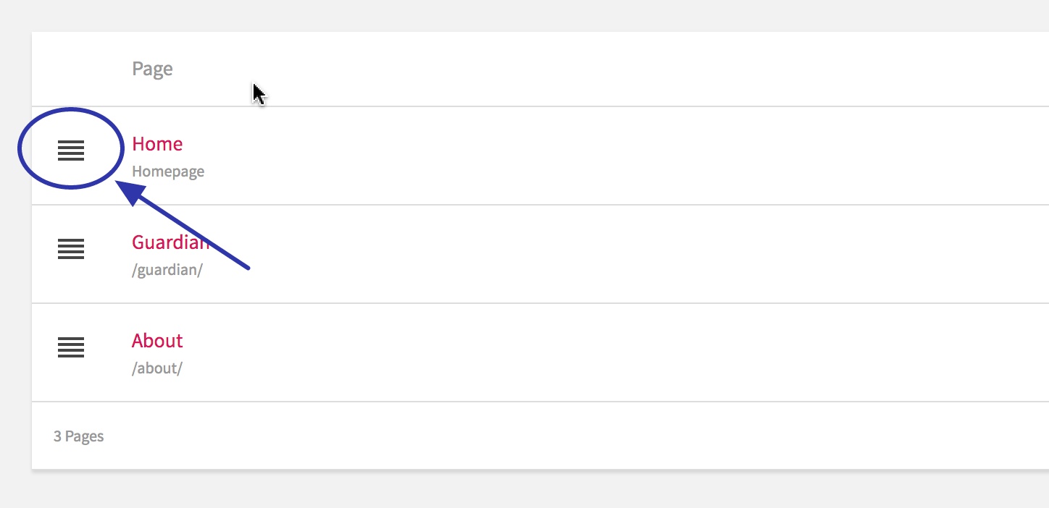Open the Guardian page link
Viewport: 1049px width, 508px height.
click(171, 242)
